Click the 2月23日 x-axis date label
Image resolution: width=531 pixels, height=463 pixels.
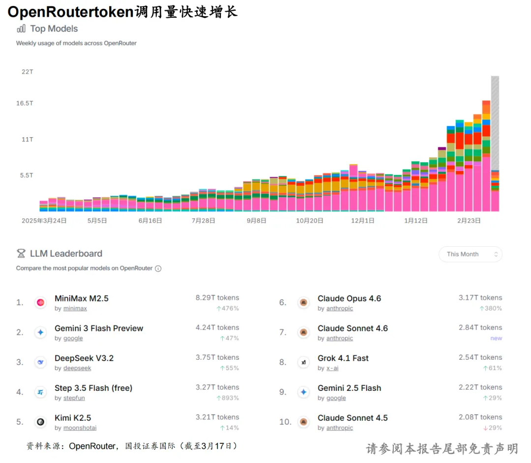point(469,221)
